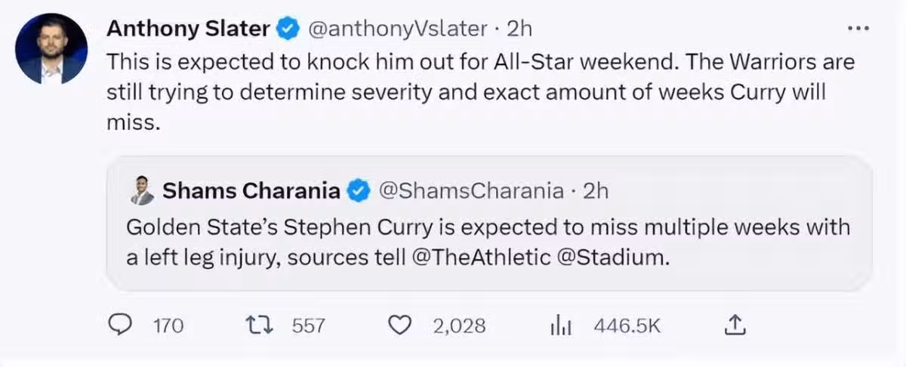The height and width of the screenshot is (367, 906).
Task: Open Anthony Slater's profile picture
Action: tap(51, 49)
